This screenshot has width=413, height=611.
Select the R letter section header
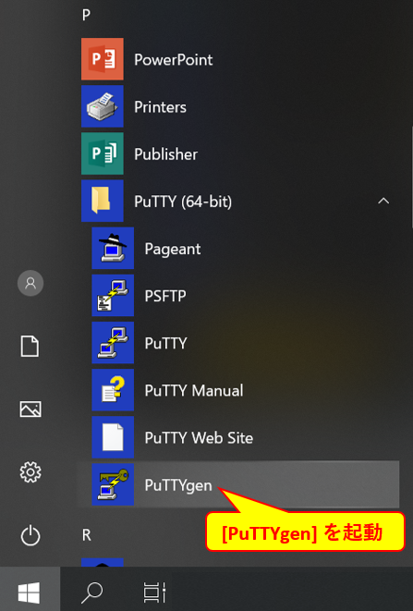(x=87, y=535)
